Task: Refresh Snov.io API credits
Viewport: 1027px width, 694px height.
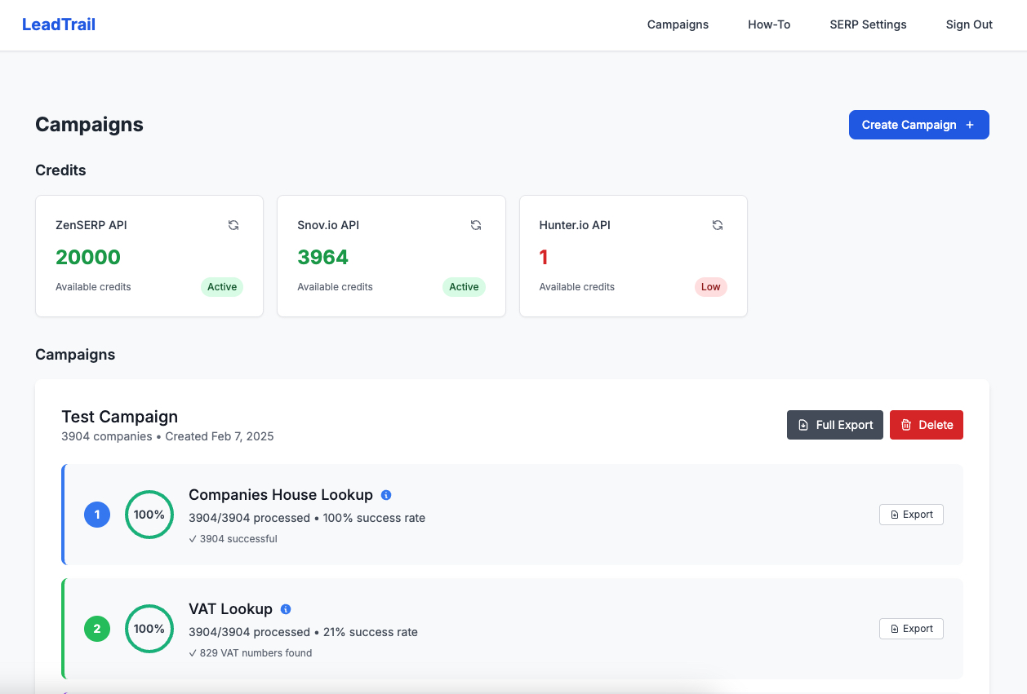Action: [x=476, y=225]
